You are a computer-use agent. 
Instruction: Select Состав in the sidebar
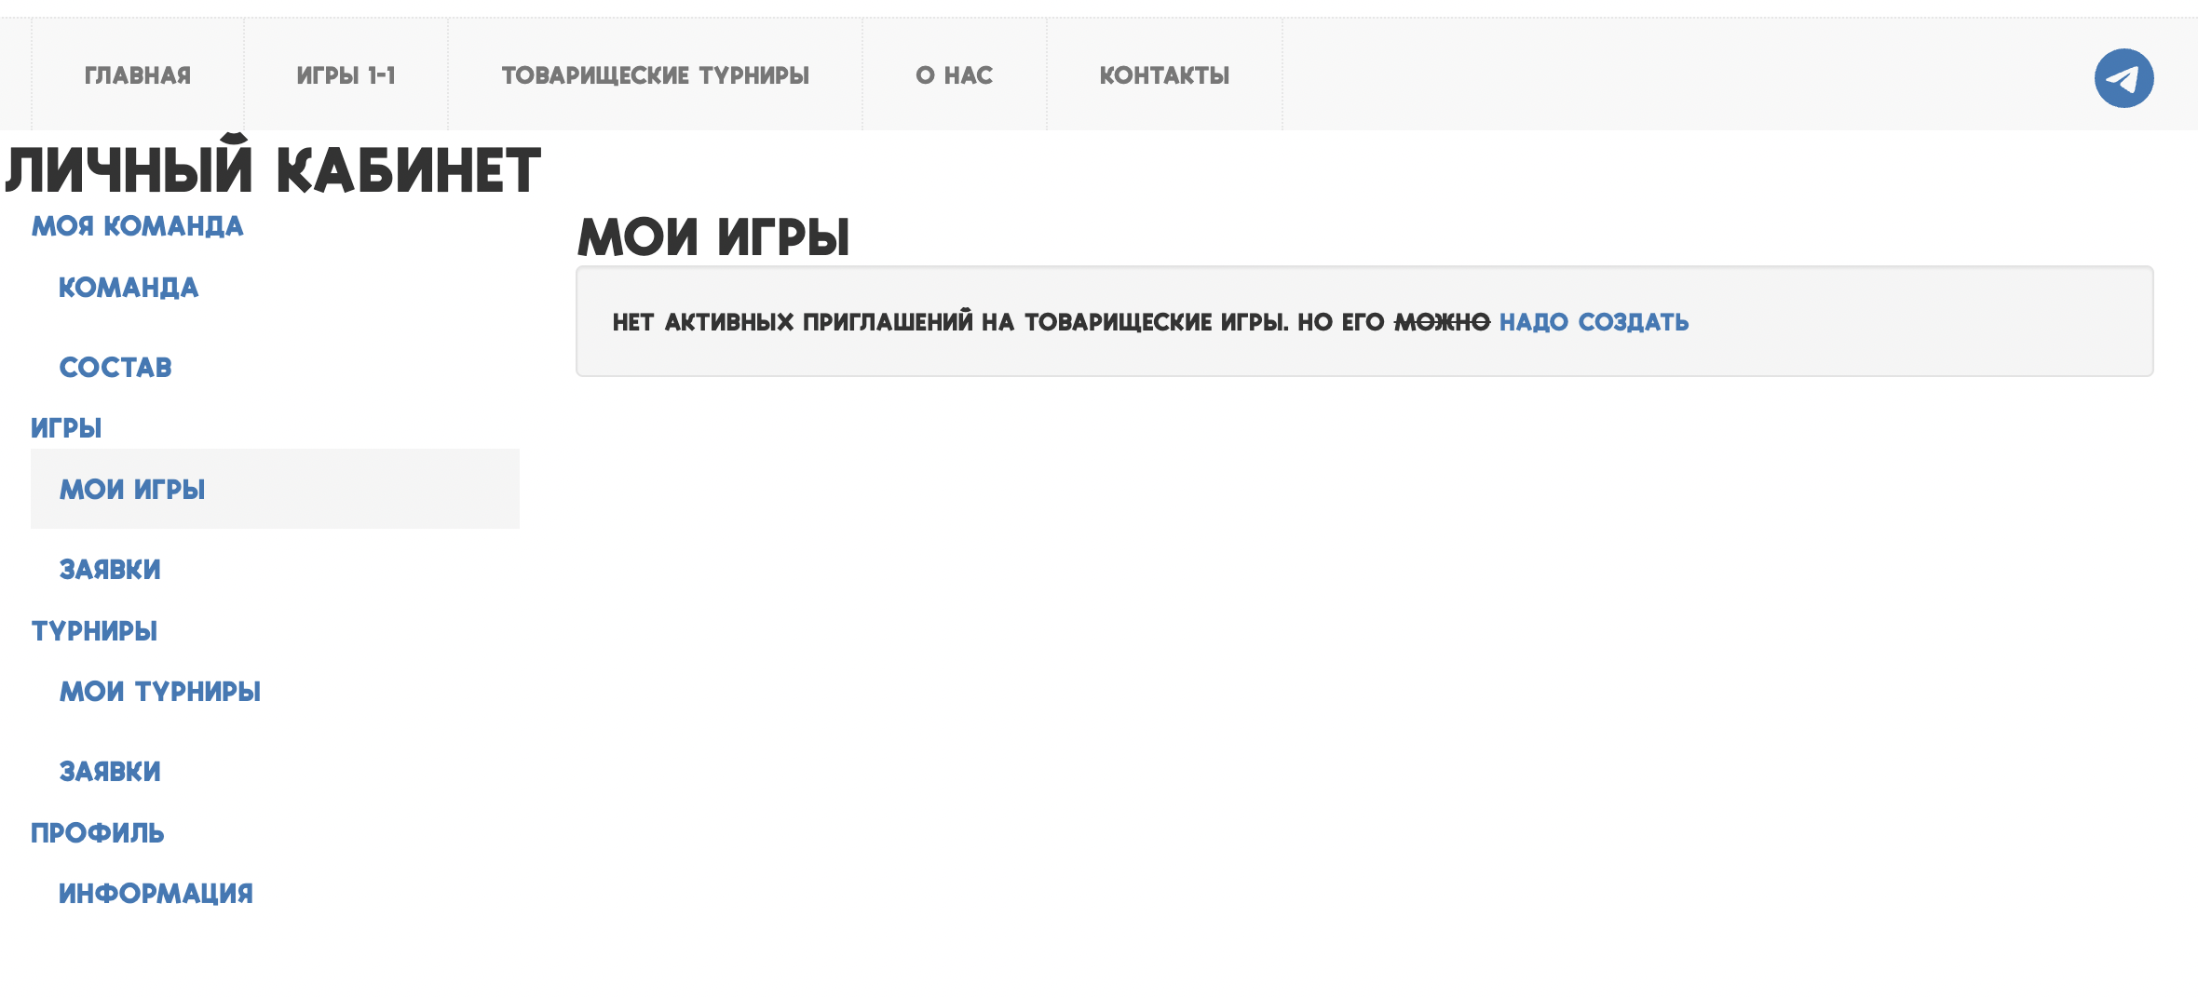click(115, 368)
